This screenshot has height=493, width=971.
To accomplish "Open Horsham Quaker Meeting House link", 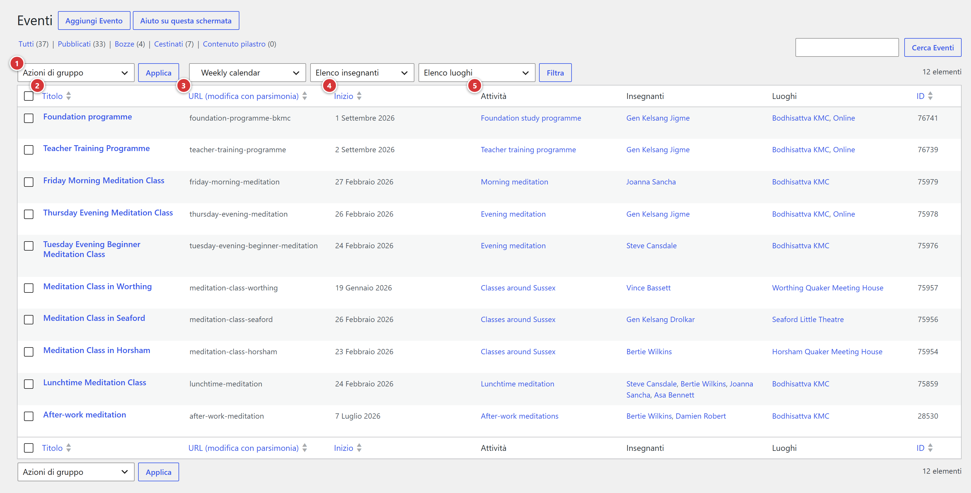I will (827, 352).
